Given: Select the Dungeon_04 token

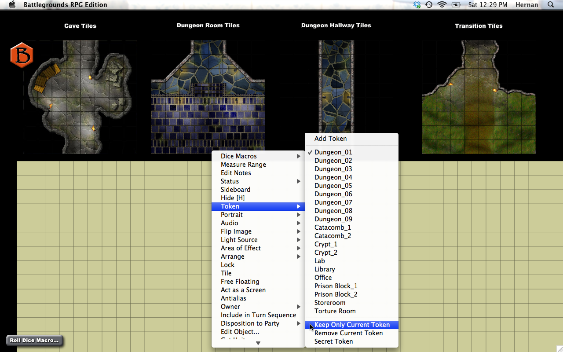Looking at the screenshot, I should pyautogui.click(x=352, y=177).
